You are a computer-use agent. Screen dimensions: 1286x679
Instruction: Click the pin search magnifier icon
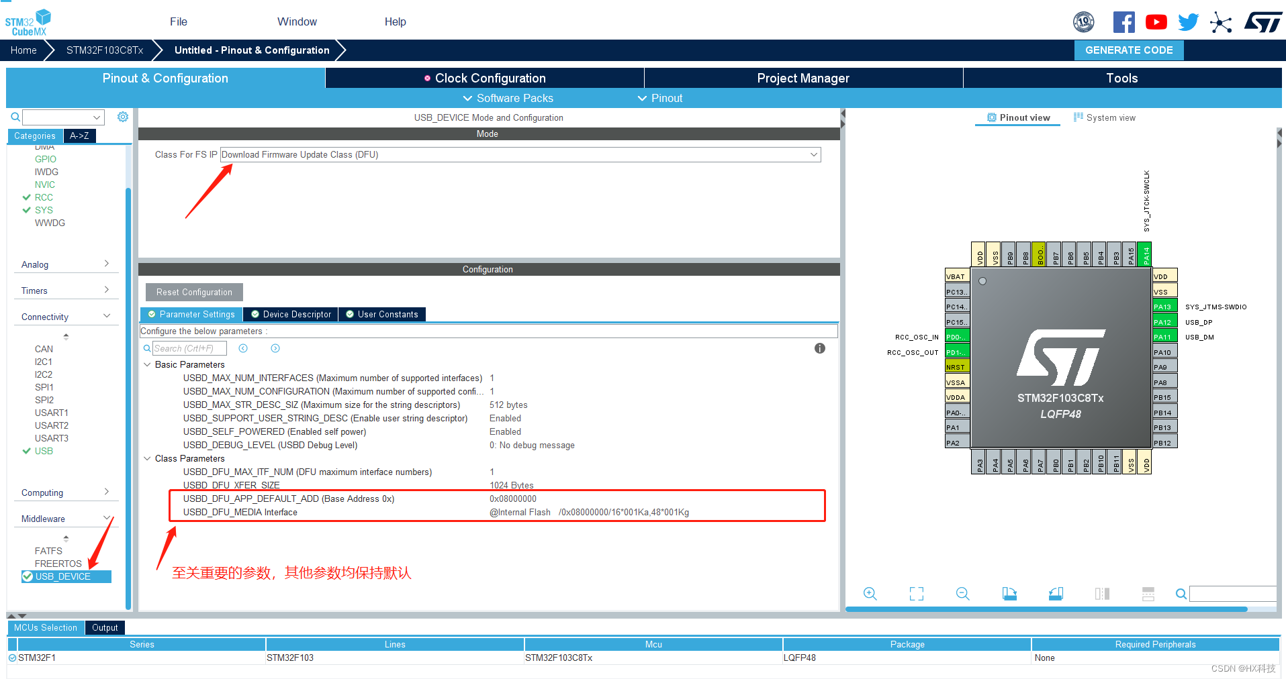click(1181, 594)
